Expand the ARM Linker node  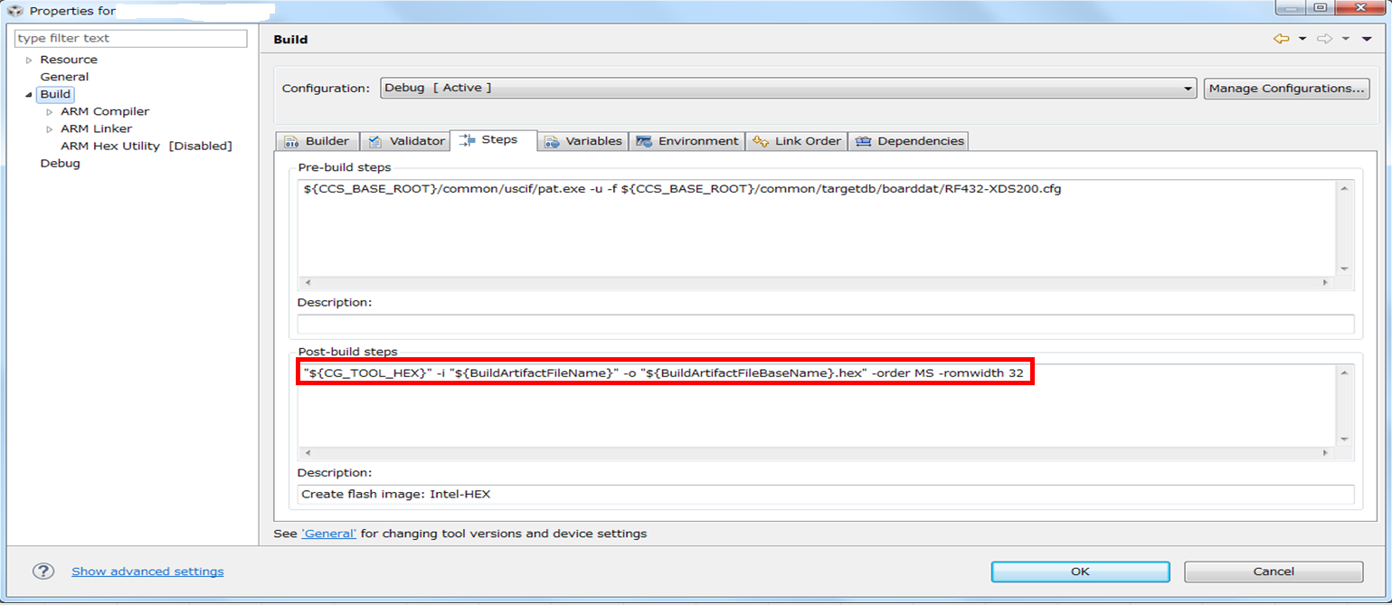point(50,129)
